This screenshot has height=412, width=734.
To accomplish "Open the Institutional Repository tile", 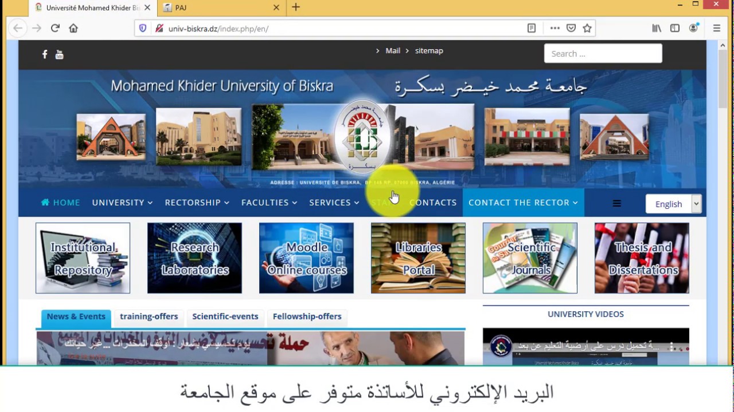I will (x=83, y=258).
